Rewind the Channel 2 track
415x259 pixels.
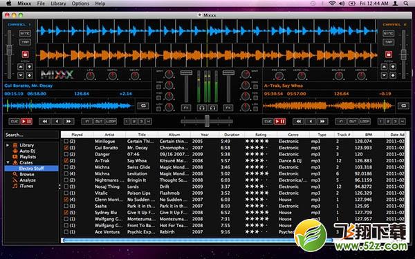point(299,122)
